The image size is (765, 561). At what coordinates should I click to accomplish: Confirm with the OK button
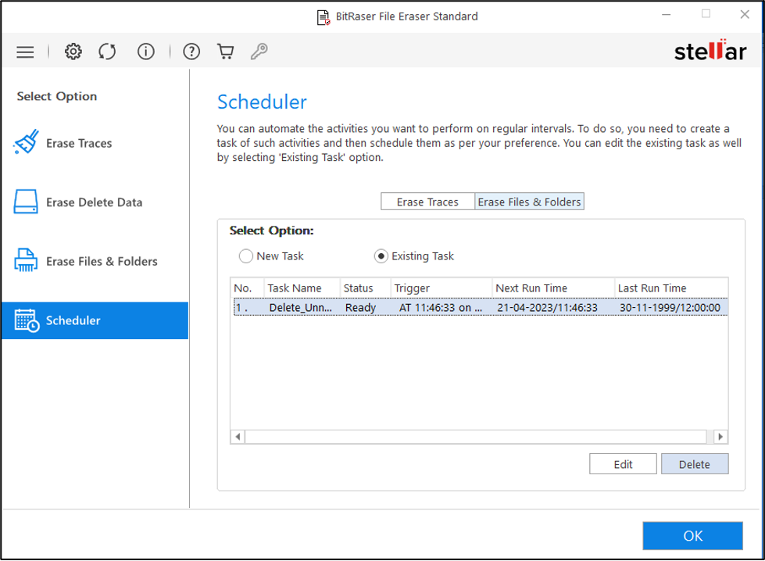tap(692, 536)
